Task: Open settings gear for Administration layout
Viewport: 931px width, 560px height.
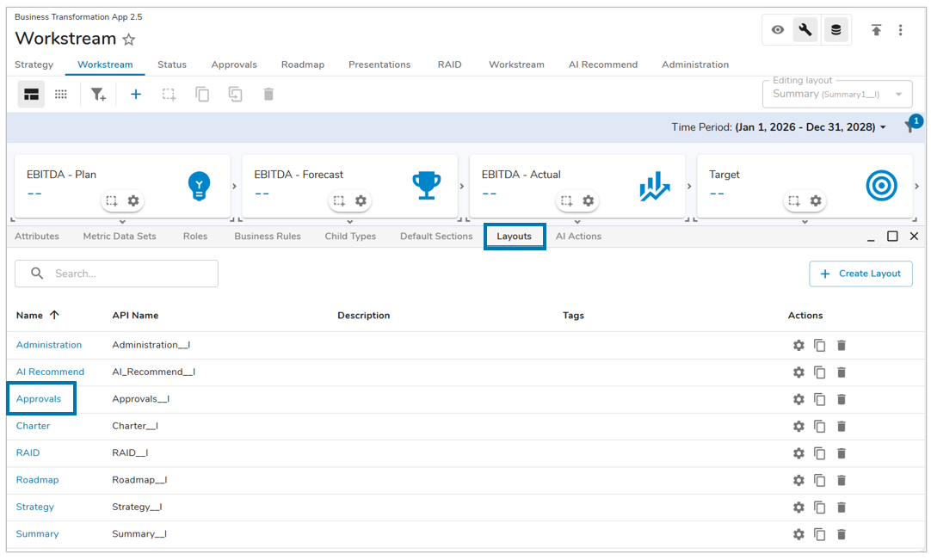Action: coord(798,345)
